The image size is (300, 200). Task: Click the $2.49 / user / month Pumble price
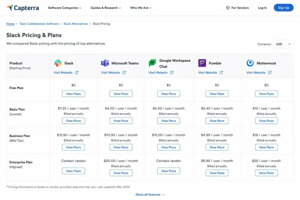[x=217, y=108]
